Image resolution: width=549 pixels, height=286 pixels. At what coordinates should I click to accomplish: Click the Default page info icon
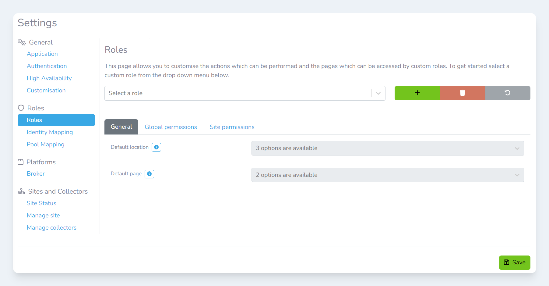(x=149, y=174)
